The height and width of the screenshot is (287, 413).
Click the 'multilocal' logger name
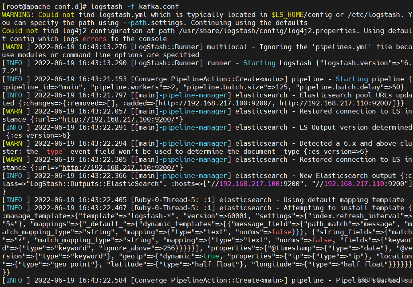point(227,47)
